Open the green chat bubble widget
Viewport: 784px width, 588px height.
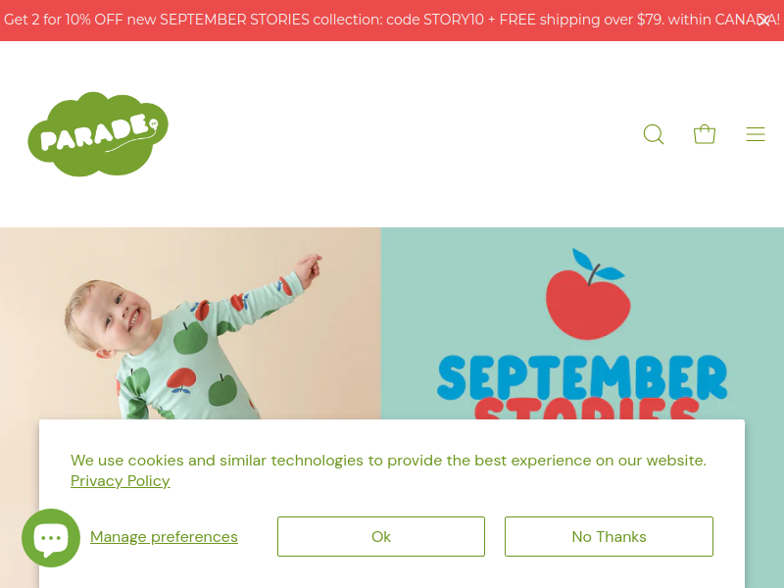51,538
